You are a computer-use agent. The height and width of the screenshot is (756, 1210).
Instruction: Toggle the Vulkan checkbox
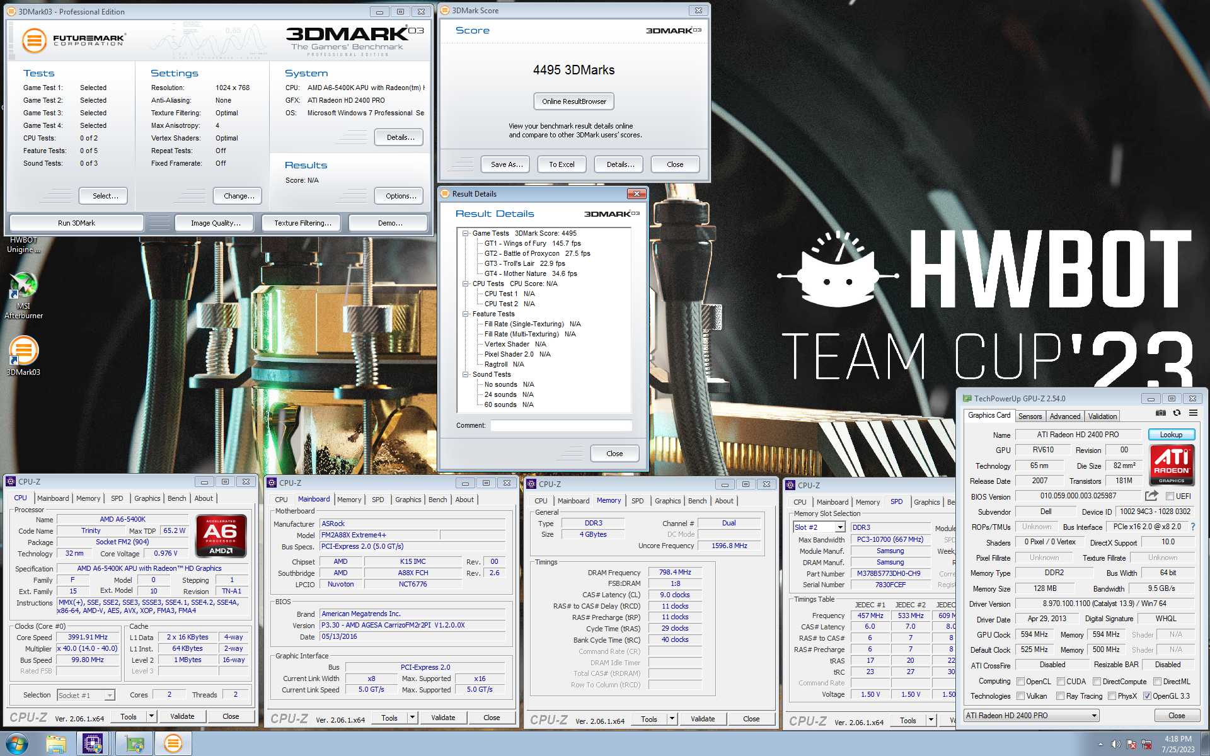1020,696
